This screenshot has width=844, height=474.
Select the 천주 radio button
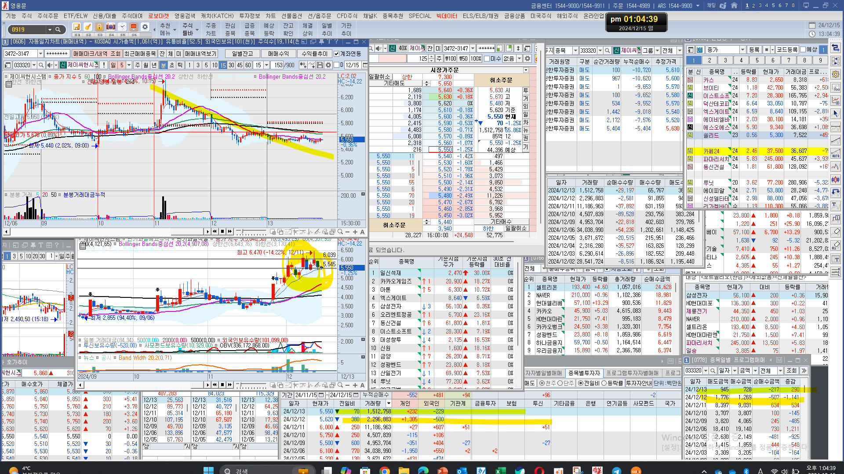click(x=542, y=383)
